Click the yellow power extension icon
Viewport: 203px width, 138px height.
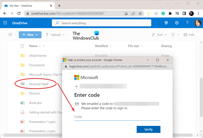[149, 13]
